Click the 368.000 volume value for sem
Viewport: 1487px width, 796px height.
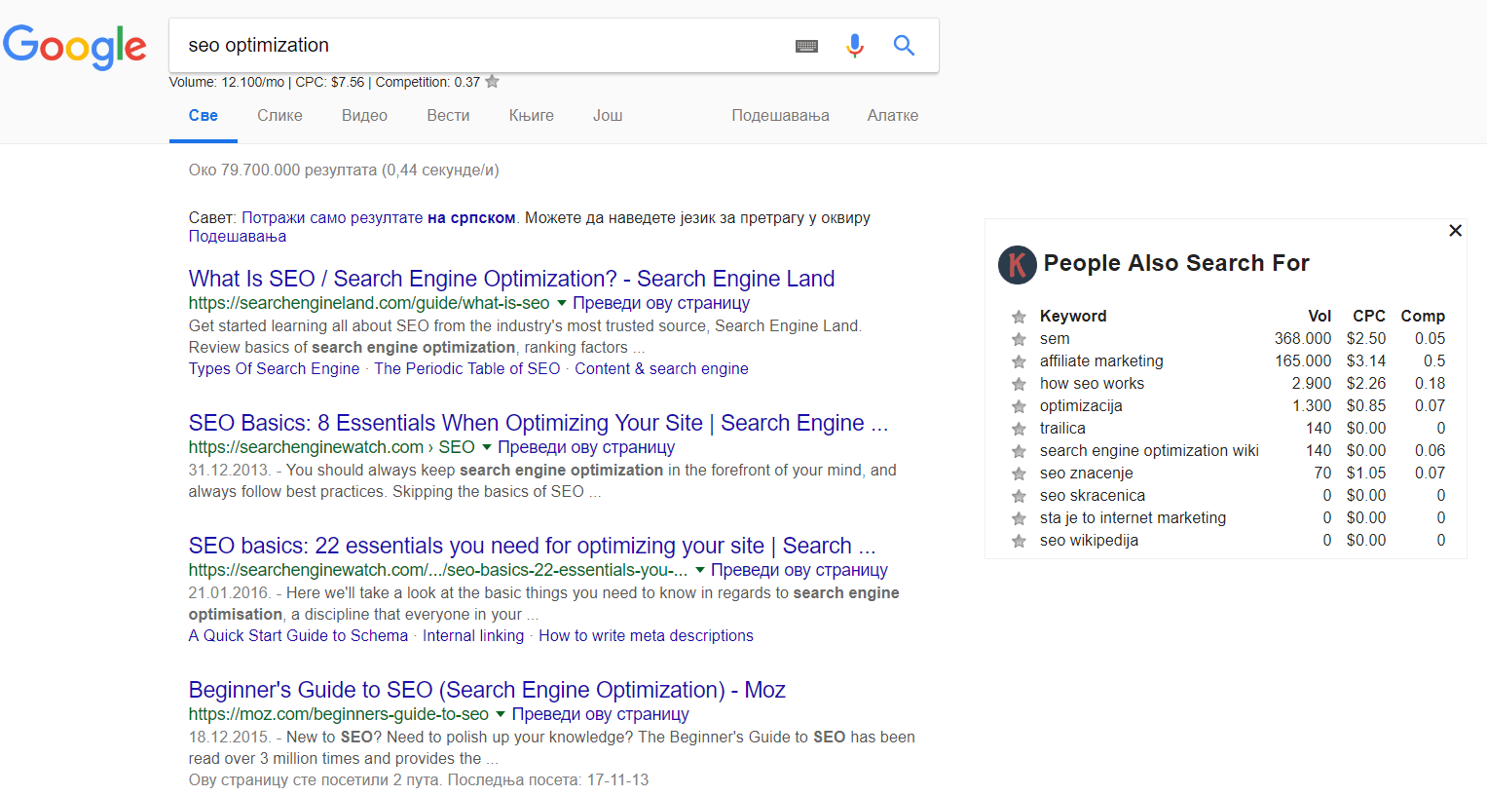[1303, 338]
